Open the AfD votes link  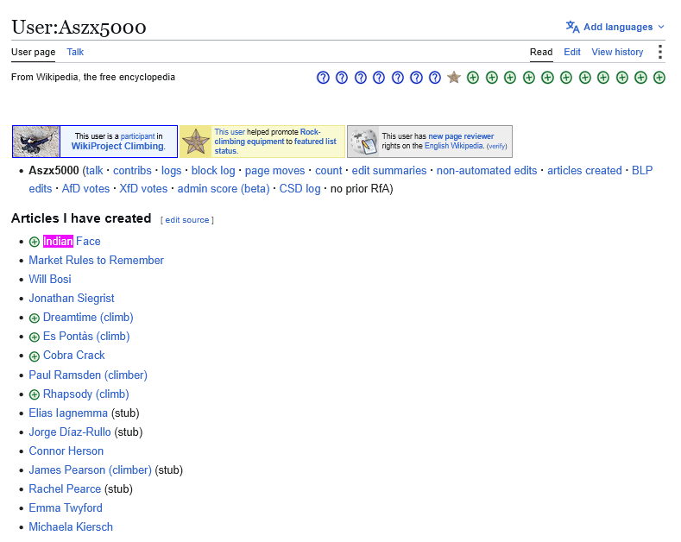coord(85,189)
